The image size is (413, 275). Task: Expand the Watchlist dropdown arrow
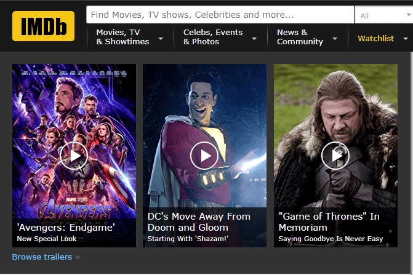[x=406, y=39]
